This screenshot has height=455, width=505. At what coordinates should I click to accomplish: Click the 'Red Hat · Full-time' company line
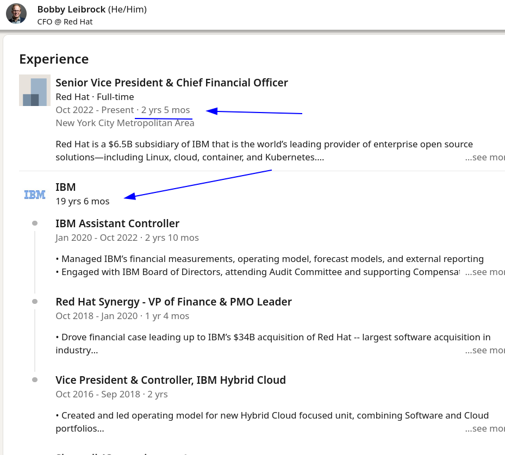coord(95,97)
